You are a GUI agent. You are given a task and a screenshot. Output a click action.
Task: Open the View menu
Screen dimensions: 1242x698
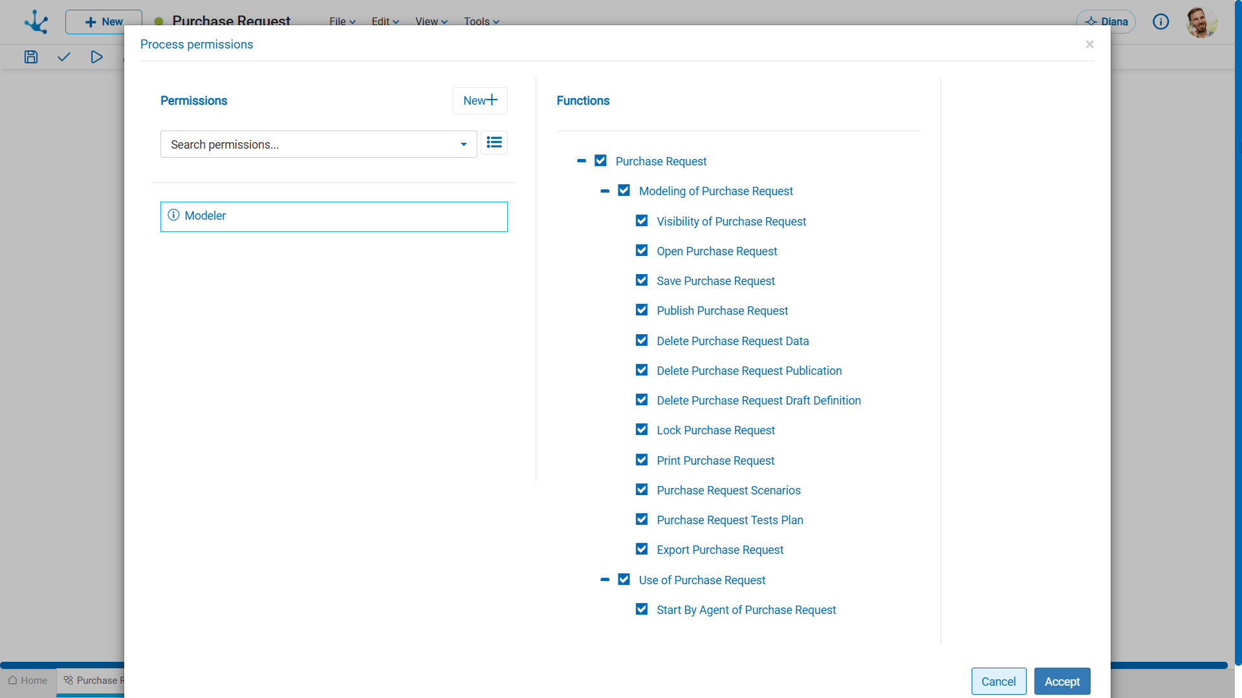click(x=431, y=21)
